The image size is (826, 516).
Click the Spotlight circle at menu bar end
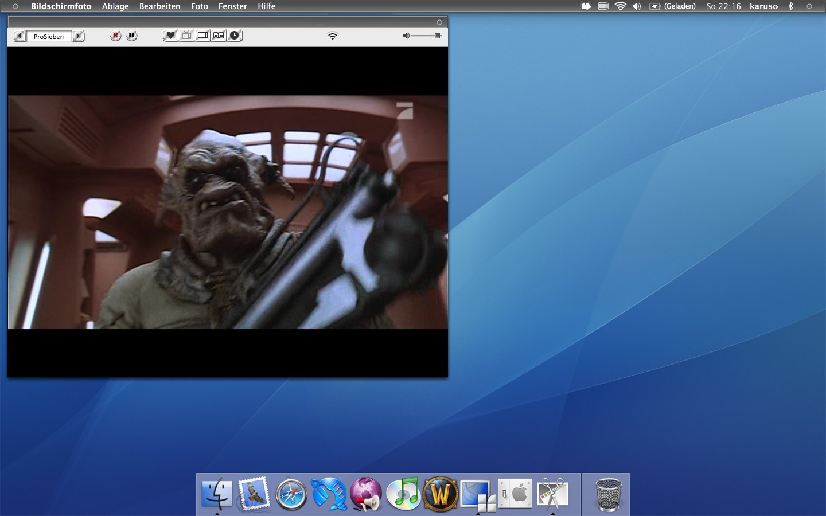pyautogui.click(x=809, y=6)
